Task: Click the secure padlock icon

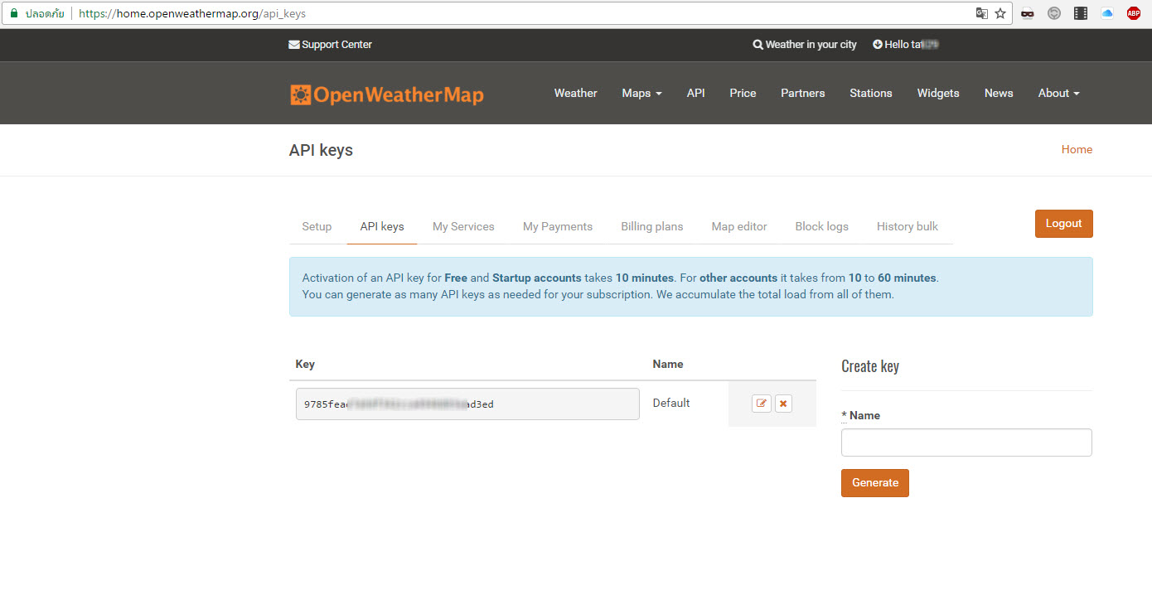Action: tap(13, 13)
